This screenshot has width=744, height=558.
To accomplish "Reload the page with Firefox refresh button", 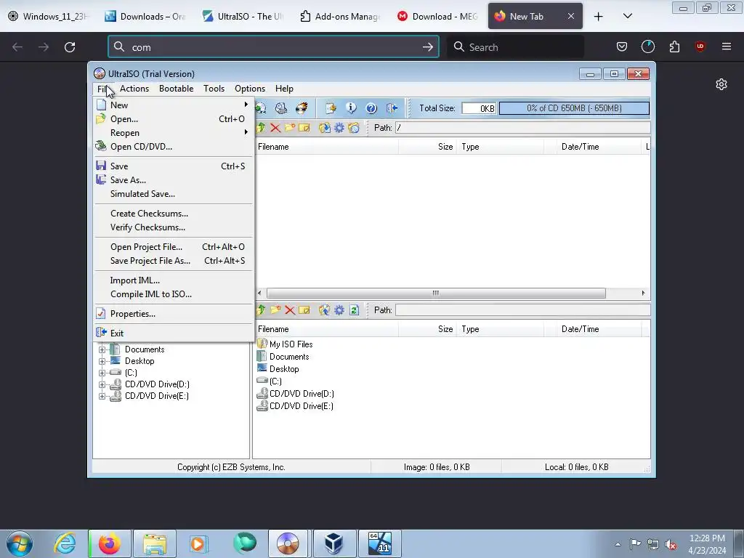I will tap(70, 47).
